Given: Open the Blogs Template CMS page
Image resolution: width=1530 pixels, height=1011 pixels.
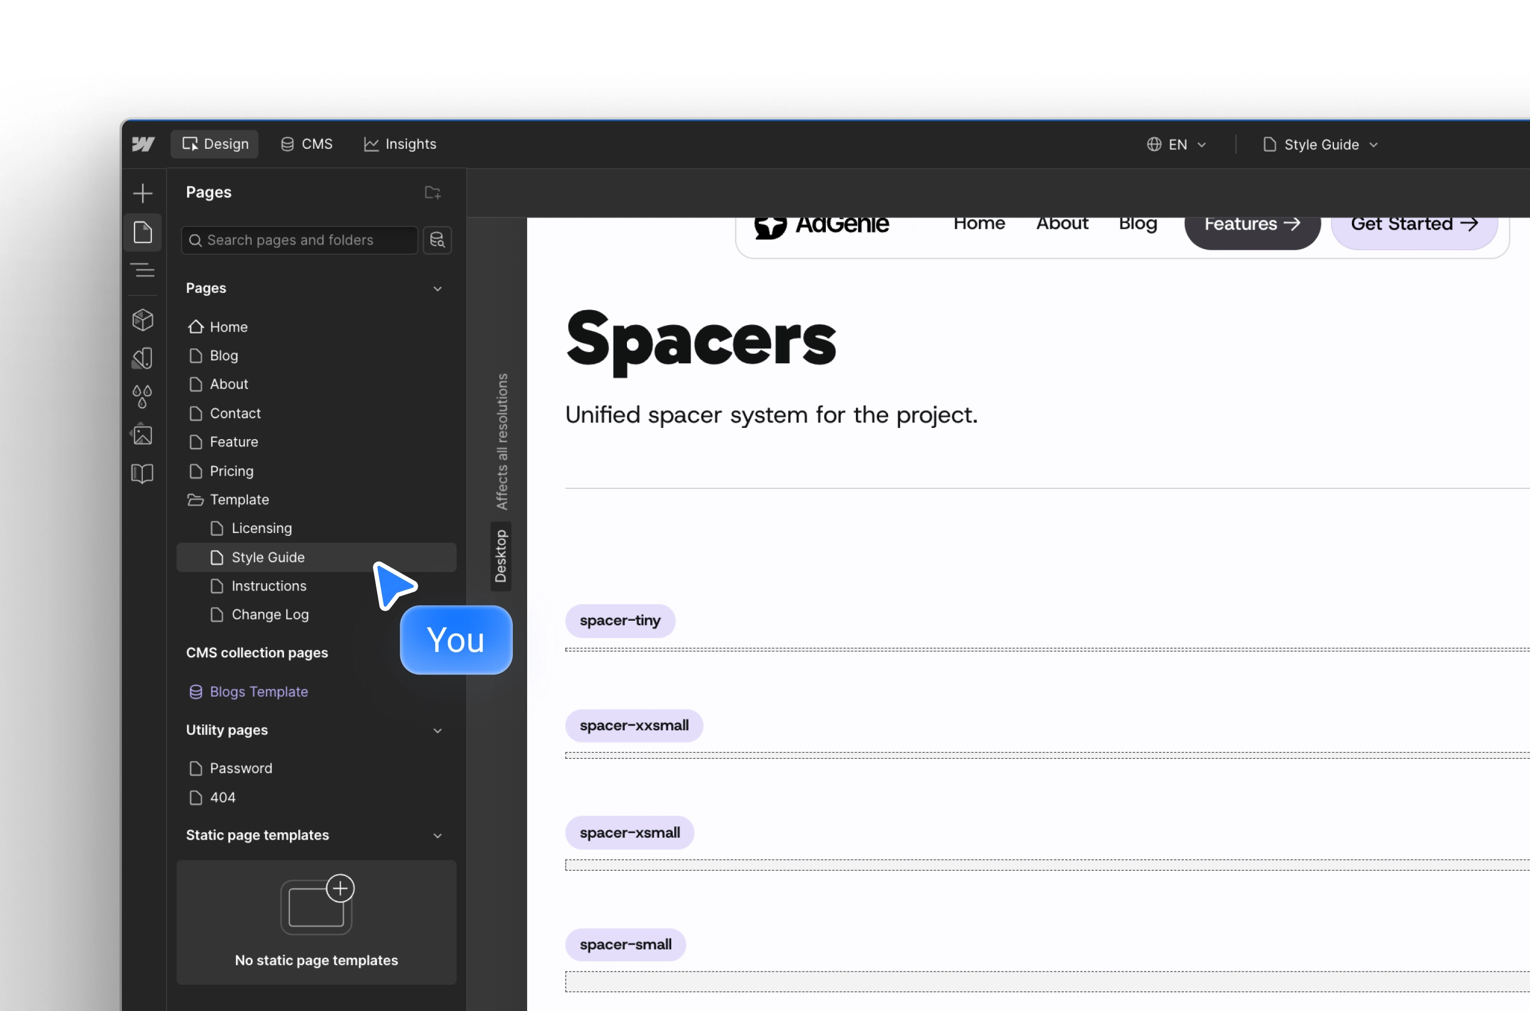Looking at the screenshot, I should 258,691.
